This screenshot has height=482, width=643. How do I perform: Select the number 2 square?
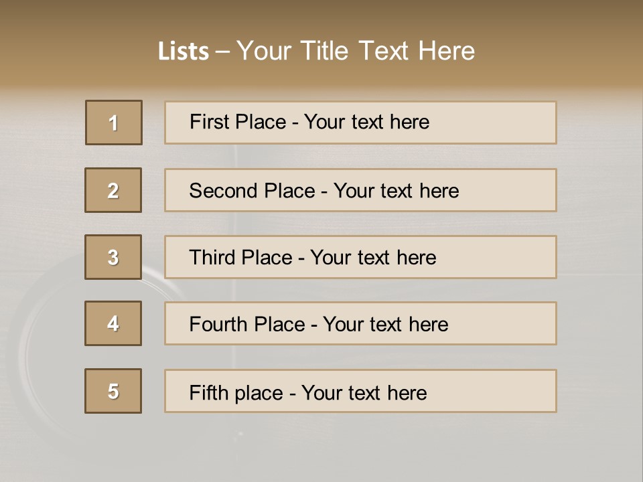(113, 190)
